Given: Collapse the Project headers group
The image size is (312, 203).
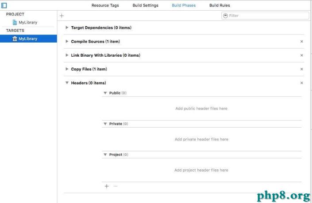Looking at the screenshot, I should click(105, 155).
